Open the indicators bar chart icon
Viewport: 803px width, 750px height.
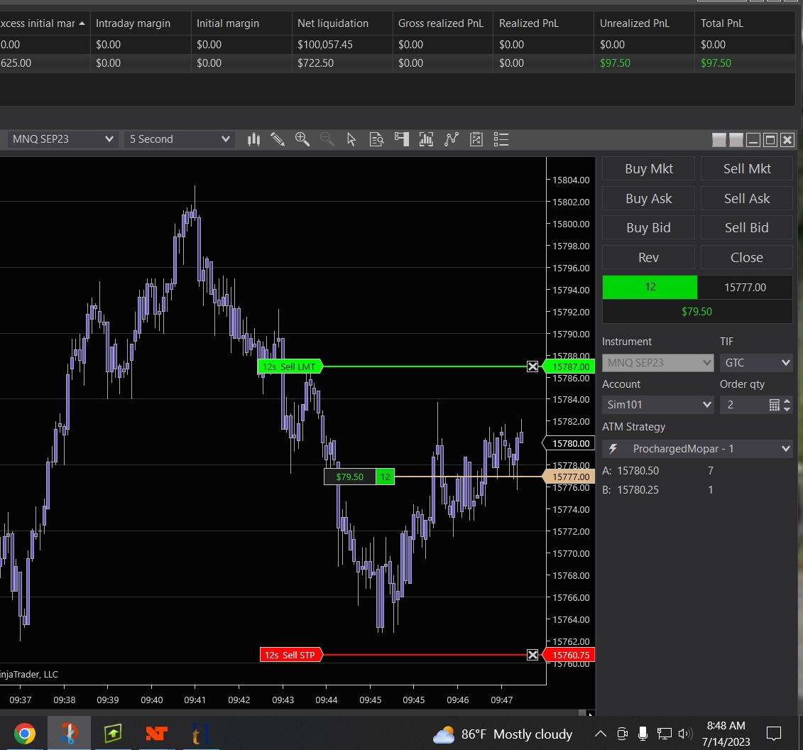pyautogui.click(x=426, y=139)
